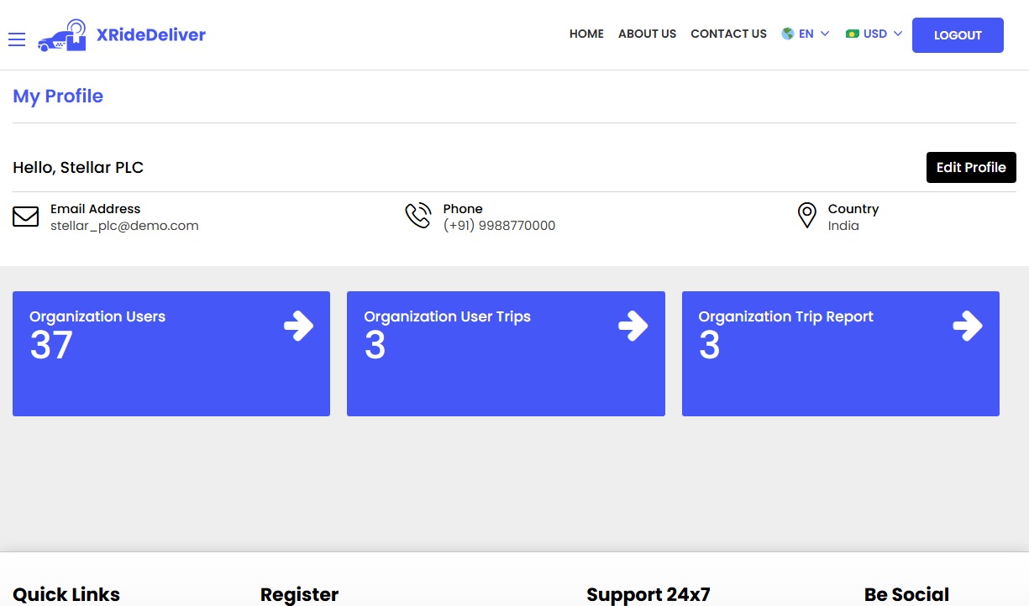Expand the EN language dropdown
The image size is (1029, 606).
805,34
